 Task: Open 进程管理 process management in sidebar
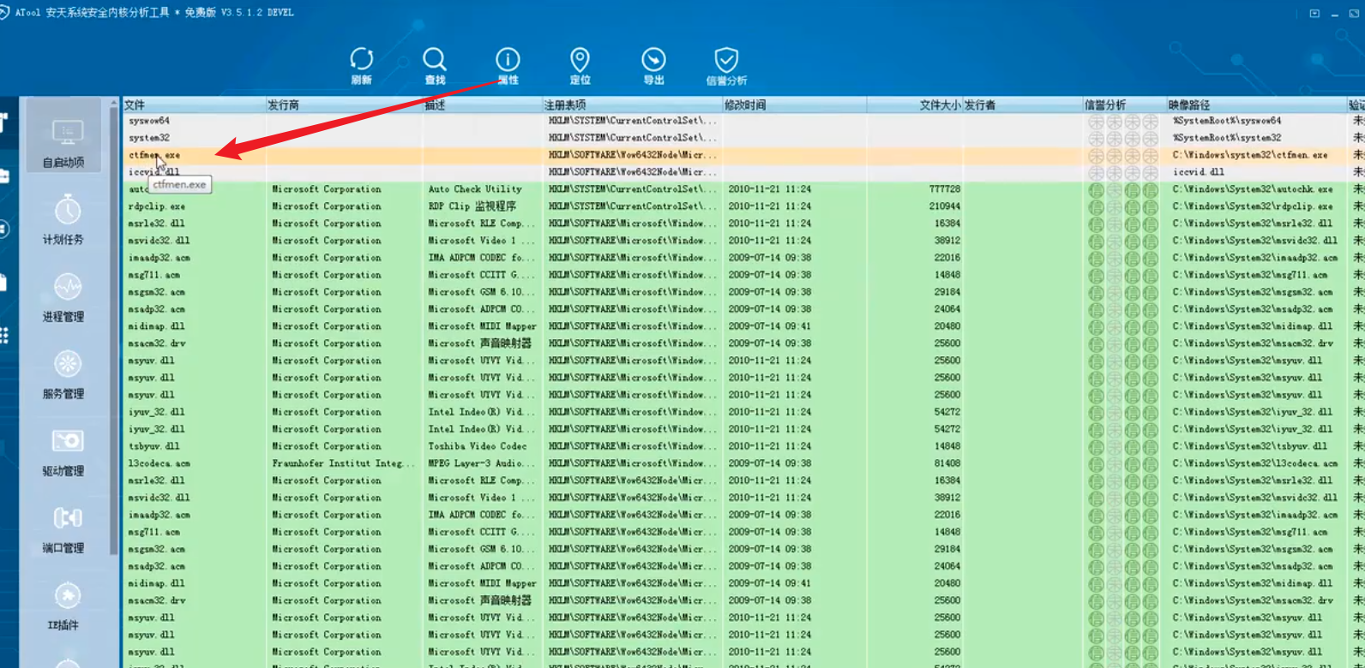(63, 296)
